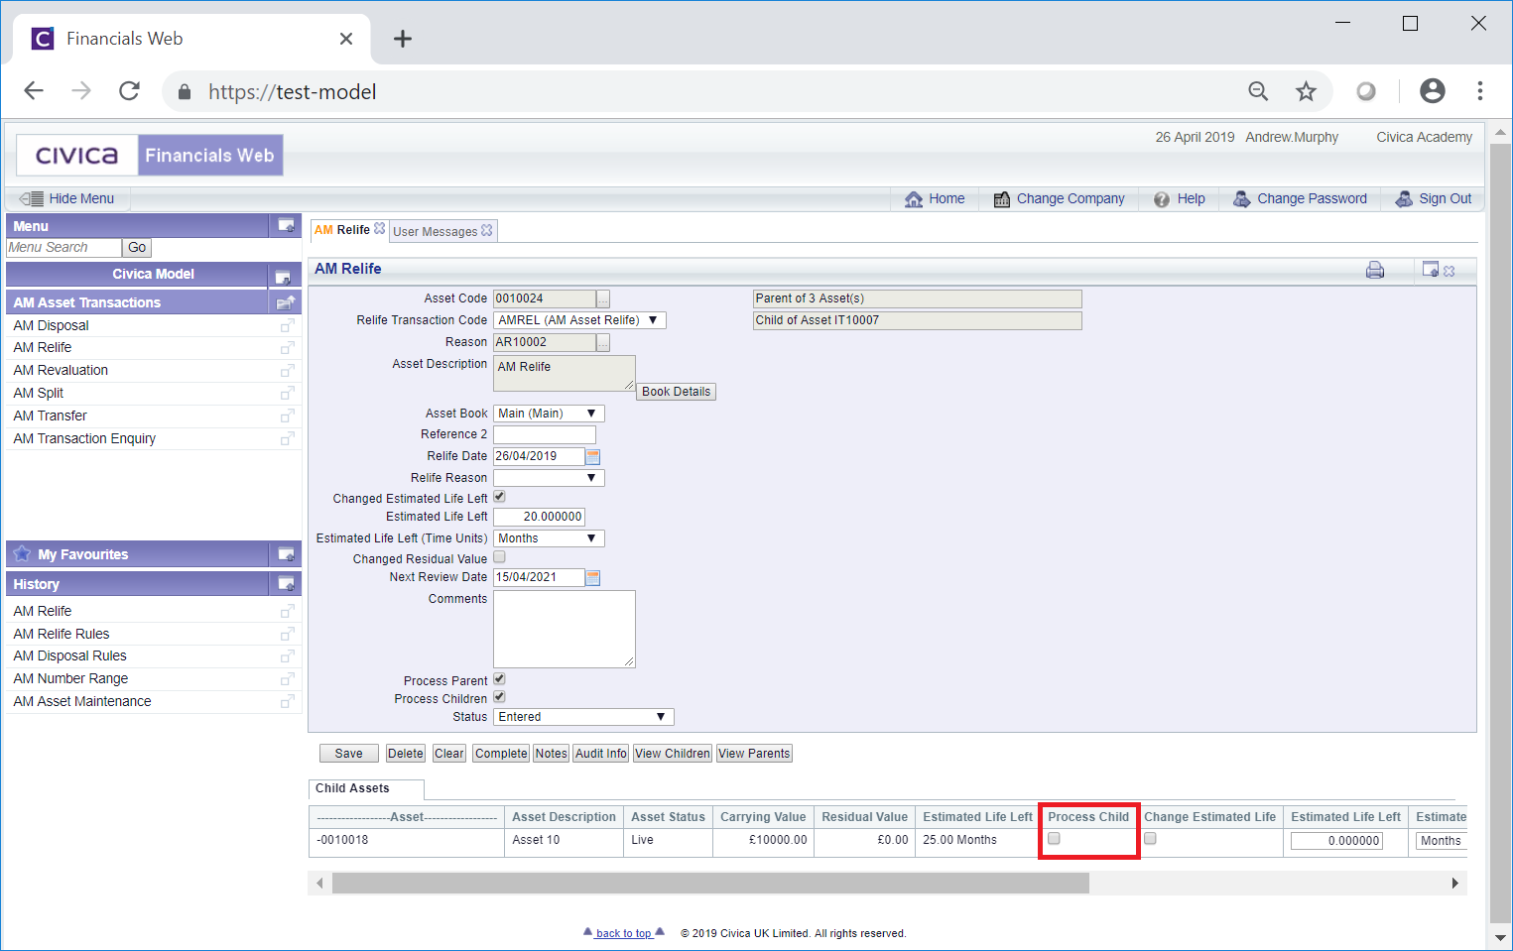Toggle Changed Residual Value checkbox

tap(499, 557)
